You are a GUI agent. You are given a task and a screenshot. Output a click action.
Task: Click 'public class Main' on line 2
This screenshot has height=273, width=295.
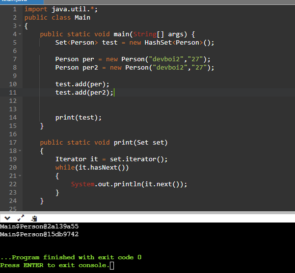click(57, 18)
